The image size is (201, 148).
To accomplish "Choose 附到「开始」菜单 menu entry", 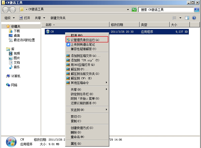I will 87,99.
